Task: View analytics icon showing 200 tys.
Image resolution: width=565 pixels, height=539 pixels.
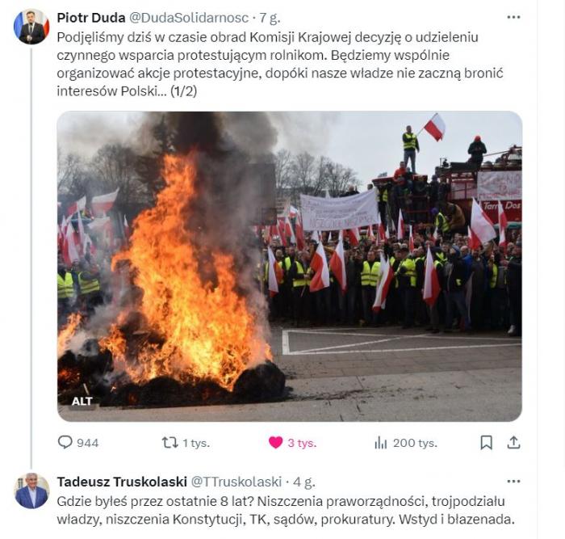Action: (x=380, y=443)
